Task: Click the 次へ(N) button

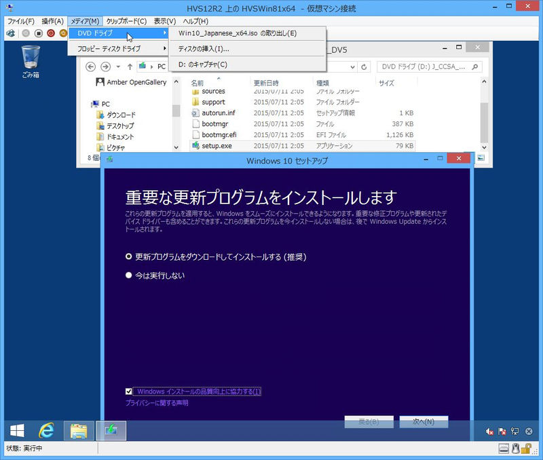Action: click(x=424, y=421)
